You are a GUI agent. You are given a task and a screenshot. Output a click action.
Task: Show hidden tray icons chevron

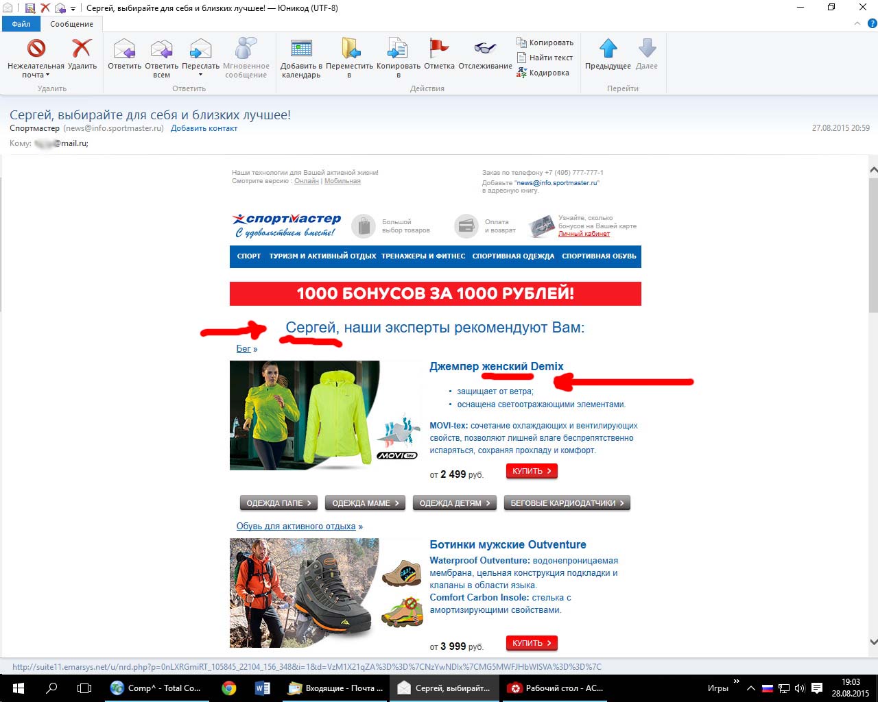coord(751,688)
